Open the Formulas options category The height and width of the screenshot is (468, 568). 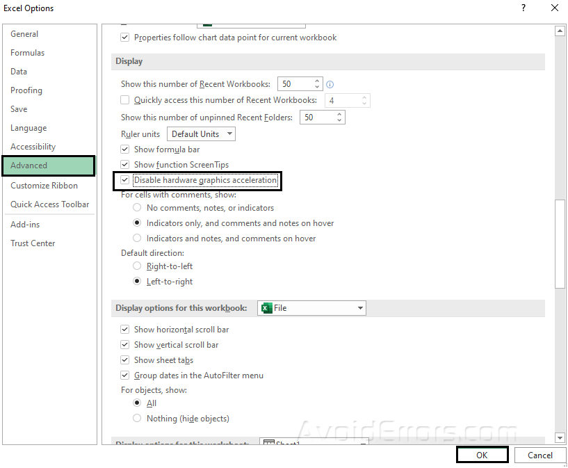click(28, 53)
